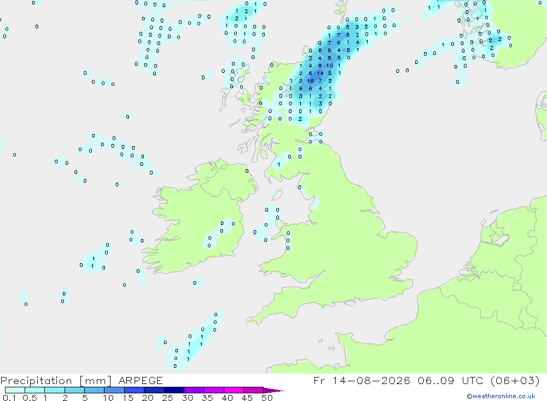Click the 30–35 mm purple legend segment
This screenshot has width=547, height=401.
click(194, 390)
